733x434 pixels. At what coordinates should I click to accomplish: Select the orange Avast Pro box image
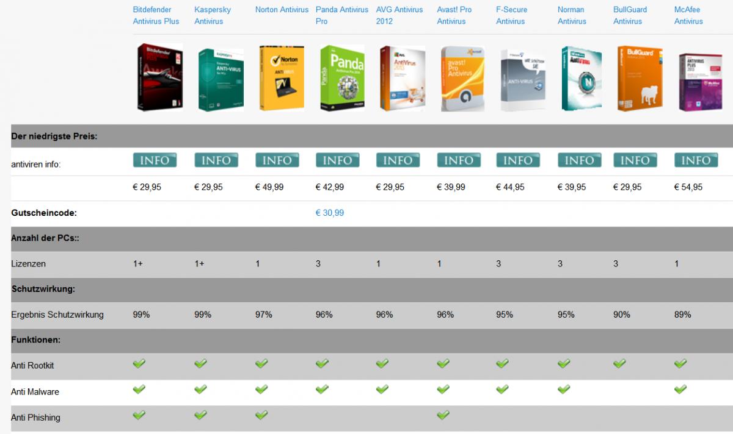[463, 79]
